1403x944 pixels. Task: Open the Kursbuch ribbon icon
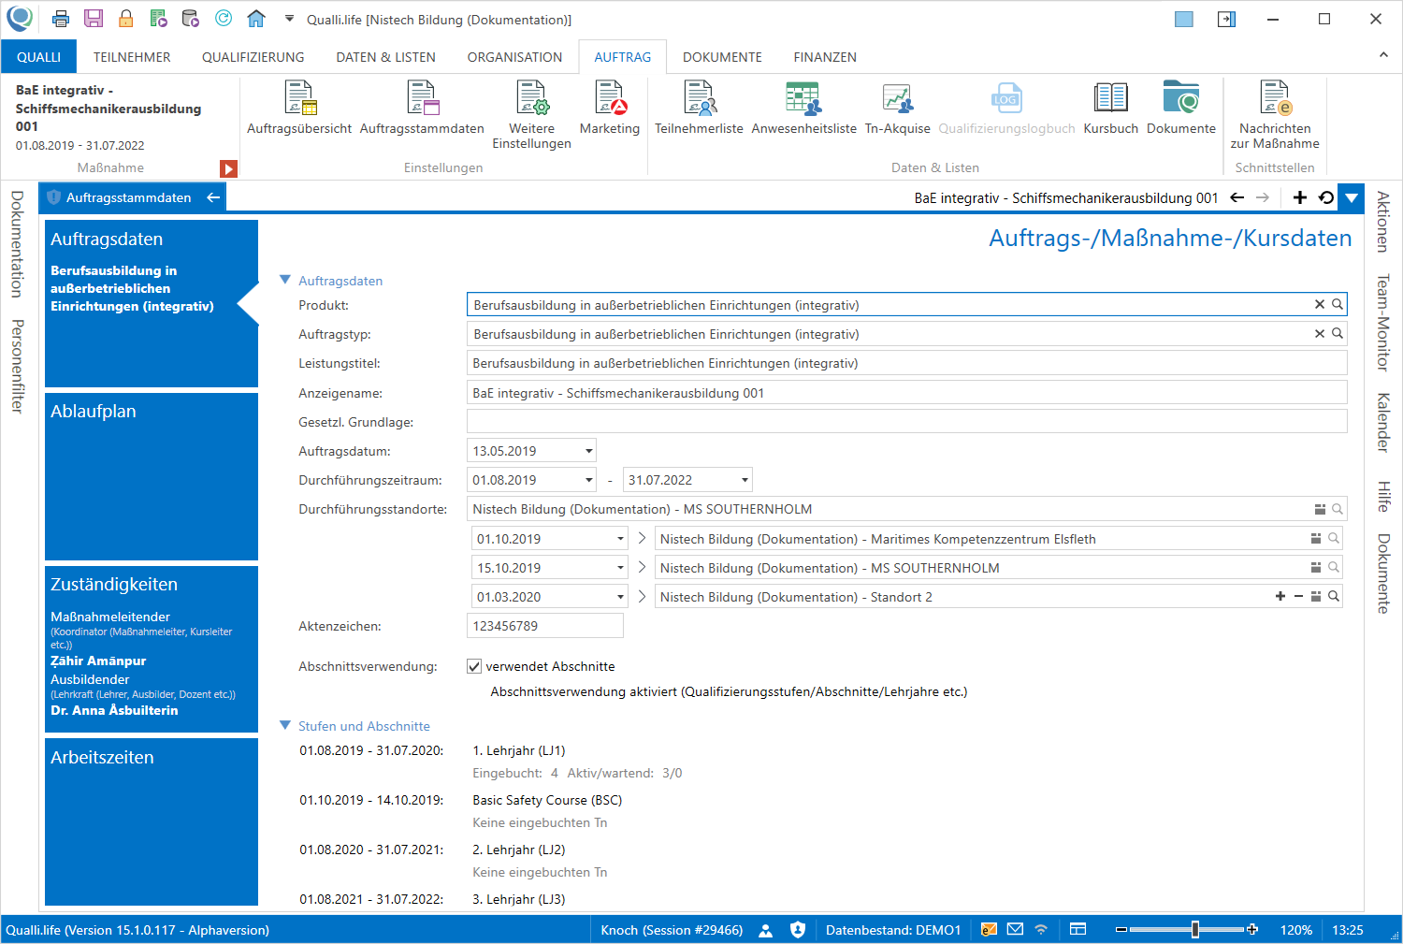click(1110, 109)
